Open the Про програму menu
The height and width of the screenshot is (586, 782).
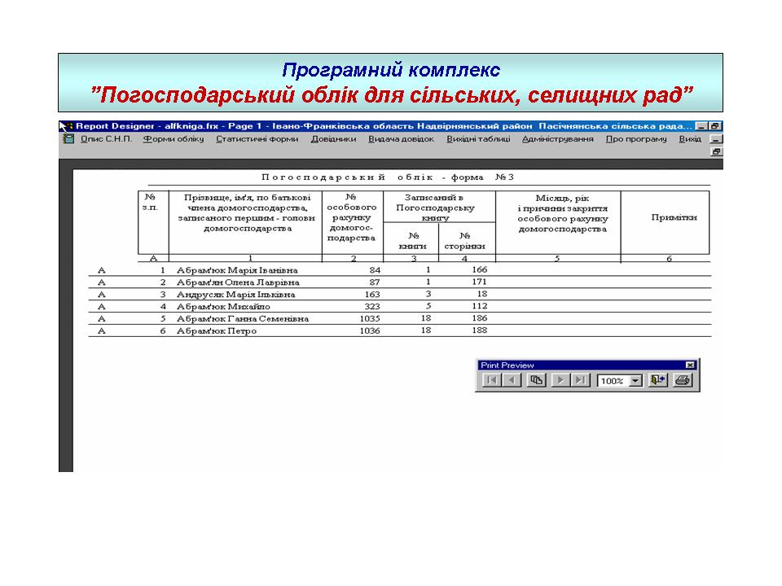(x=635, y=139)
